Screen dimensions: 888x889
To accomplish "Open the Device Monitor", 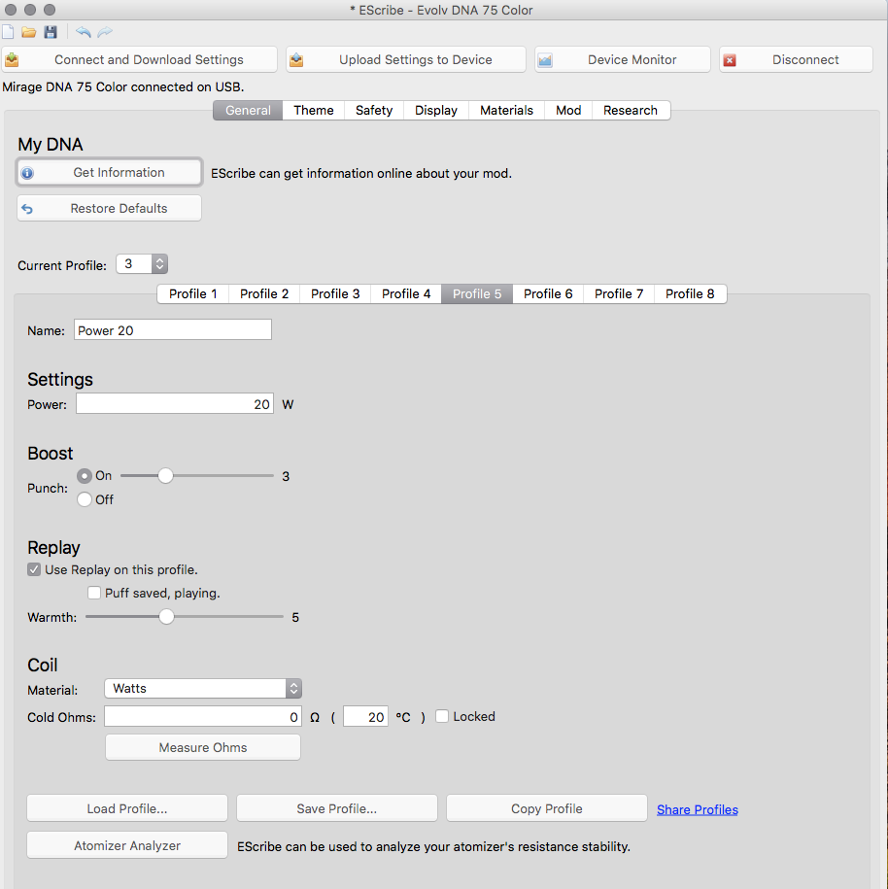I will tap(622, 59).
